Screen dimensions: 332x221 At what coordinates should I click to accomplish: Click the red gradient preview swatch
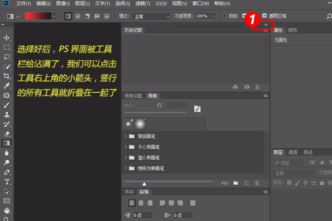38,16
